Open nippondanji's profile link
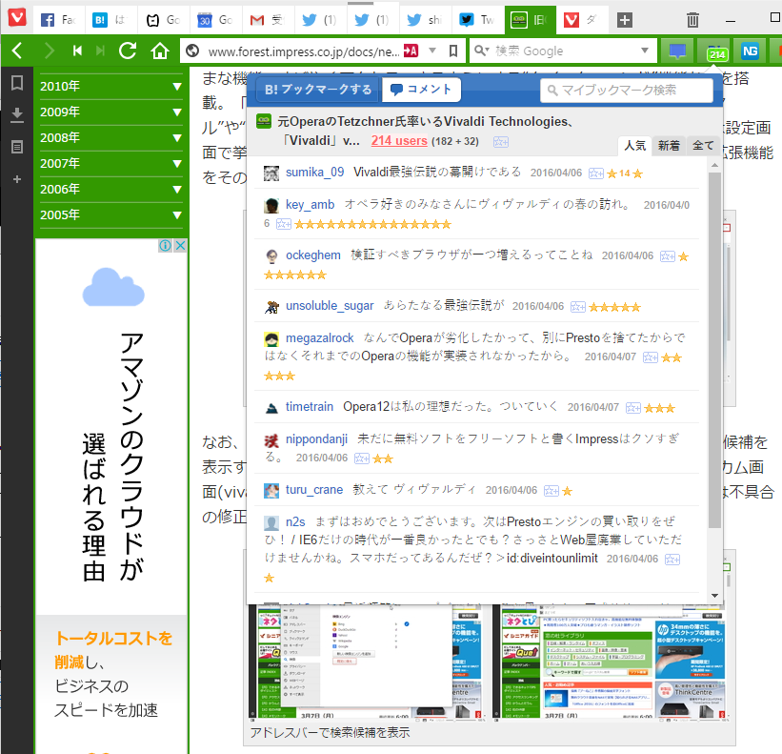This screenshot has width=782, height=754. click(316, 439)
